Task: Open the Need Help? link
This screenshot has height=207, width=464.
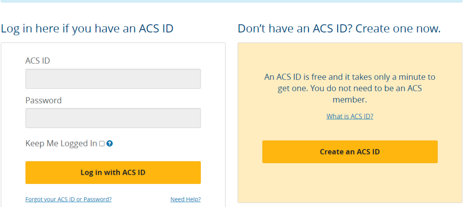Action: (185, 199)
